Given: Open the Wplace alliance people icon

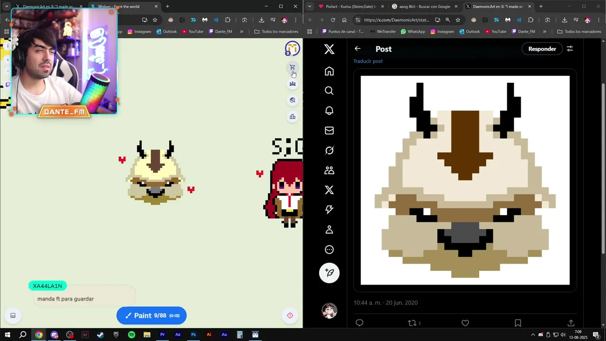Looking at the screenshot, I should click(293, 84).
